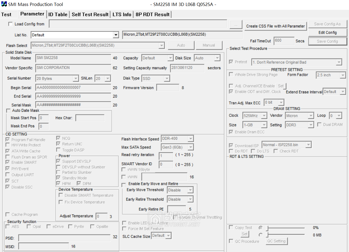Toggle the Do RDT checkbox

(231, 151)
